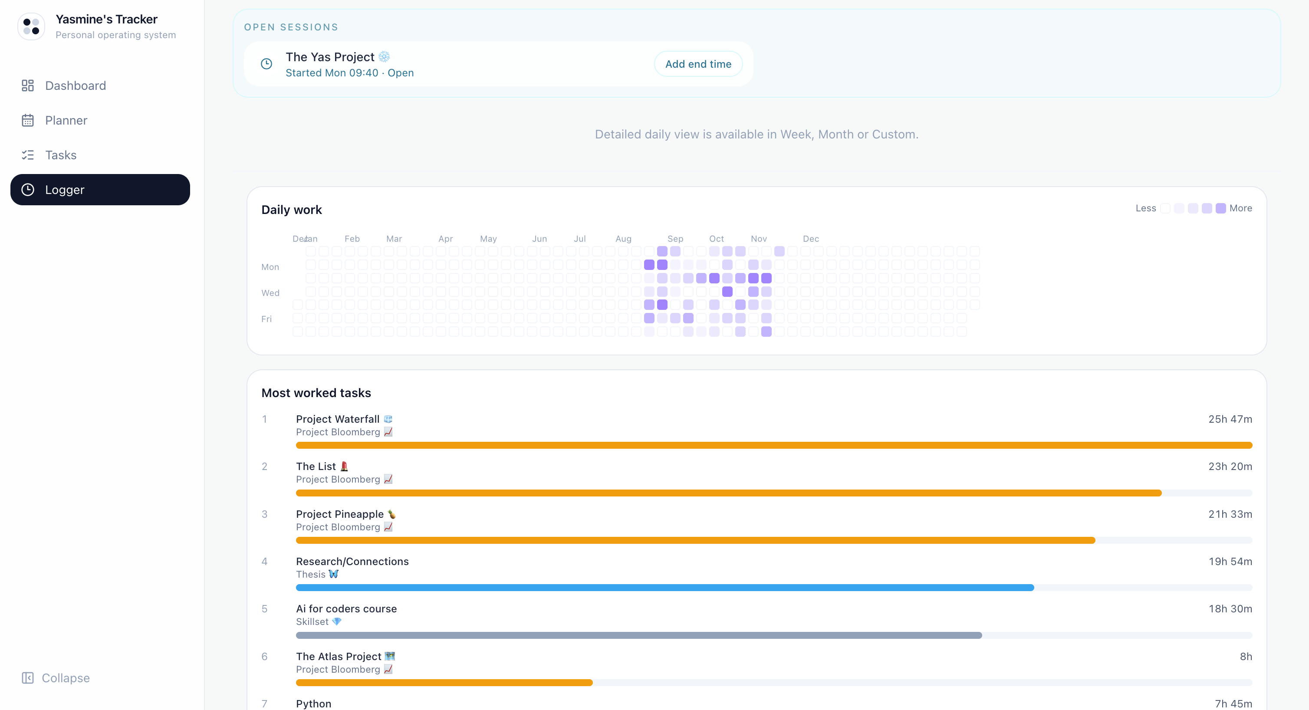Click the Started Mon 09:40 · Open status

tap(350, 72)
